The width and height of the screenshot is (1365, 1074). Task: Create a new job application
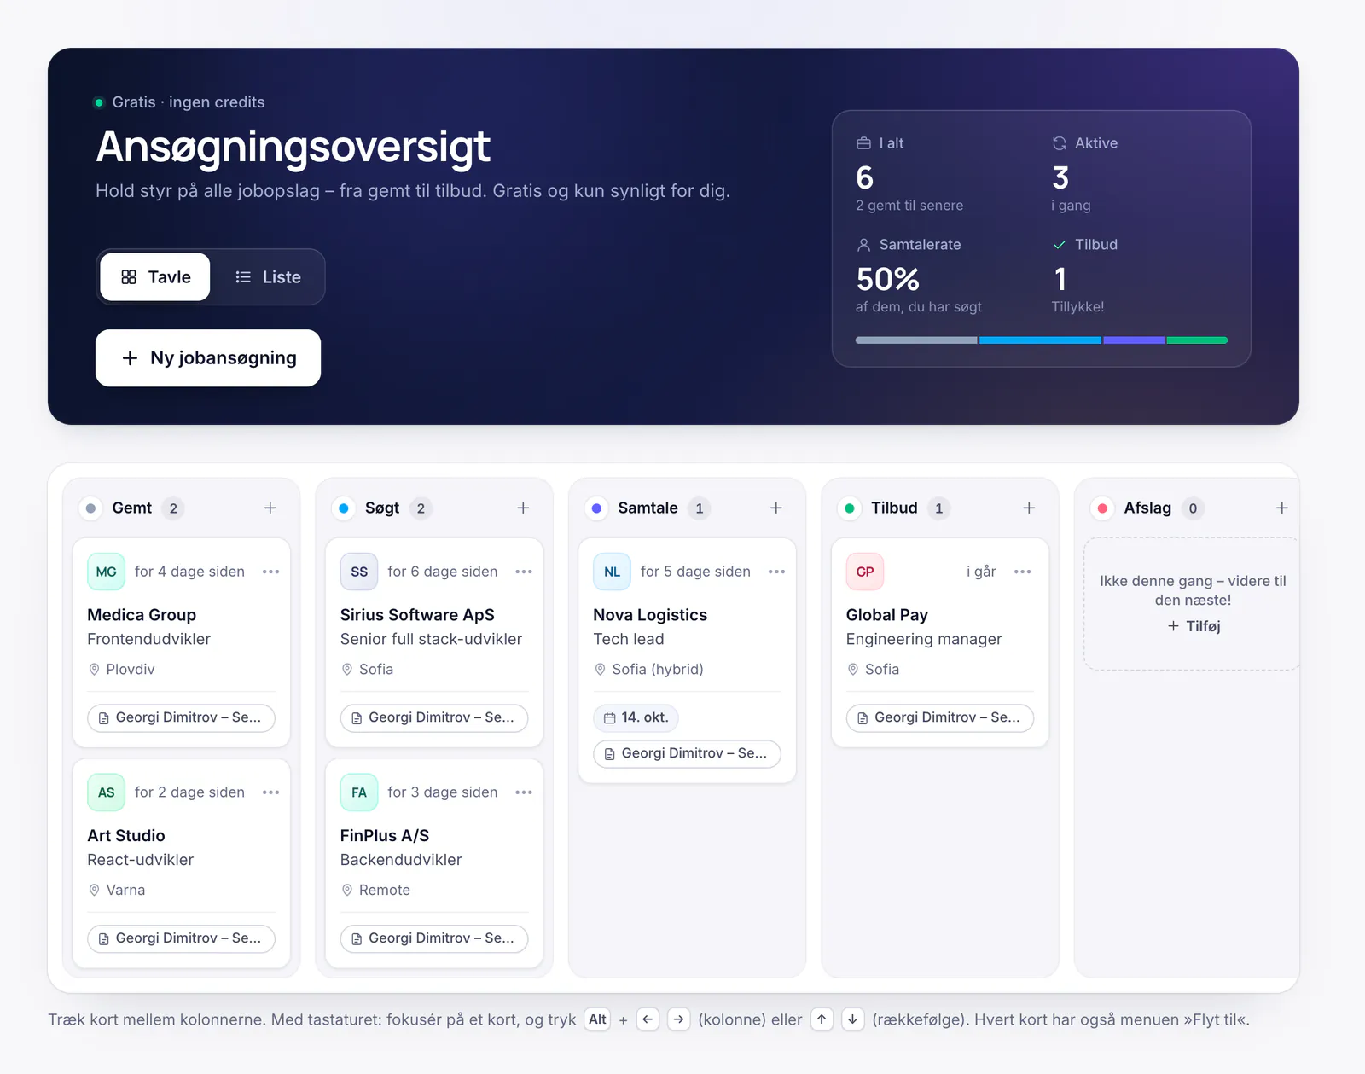pos(208,358)
